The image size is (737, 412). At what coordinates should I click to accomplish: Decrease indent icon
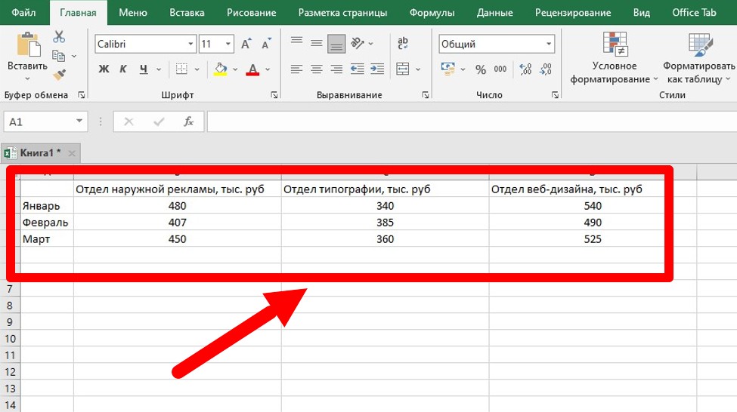(x=358, y=69)
